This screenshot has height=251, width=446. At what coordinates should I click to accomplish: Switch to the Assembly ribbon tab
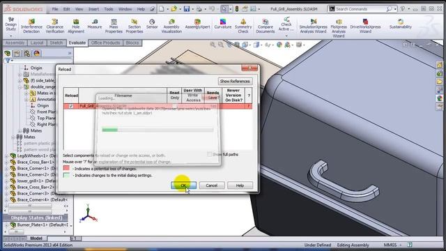coord(15,43)
